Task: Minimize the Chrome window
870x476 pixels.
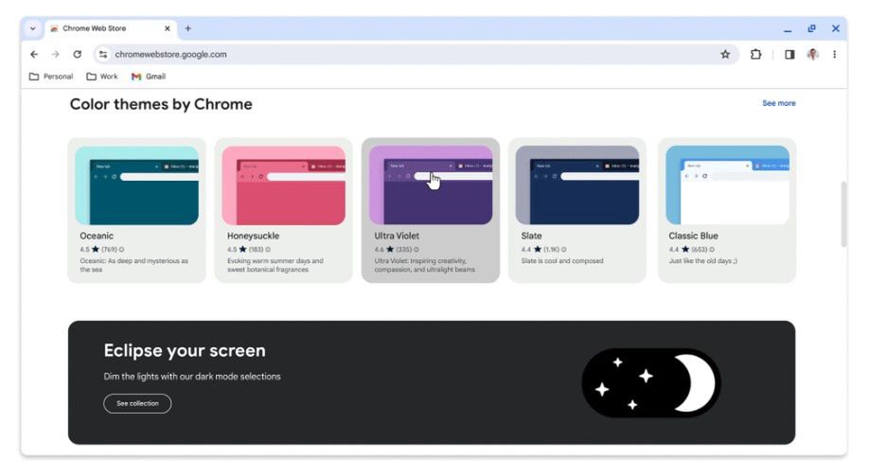Action: point(788,29)
